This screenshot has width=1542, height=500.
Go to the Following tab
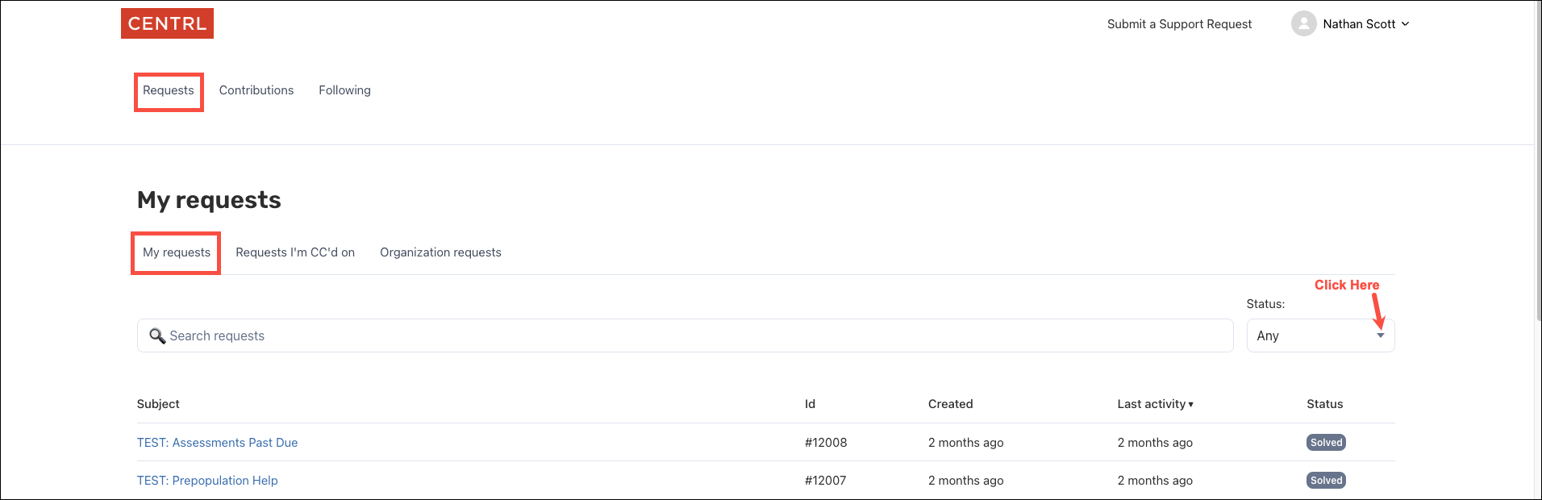point(344,90)
